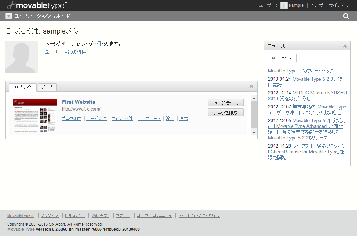The width and height of the screenshot is (357, 236).
Task: Click the Copyright 2001-2013 Six Apart text
Action: pos(55,224)
